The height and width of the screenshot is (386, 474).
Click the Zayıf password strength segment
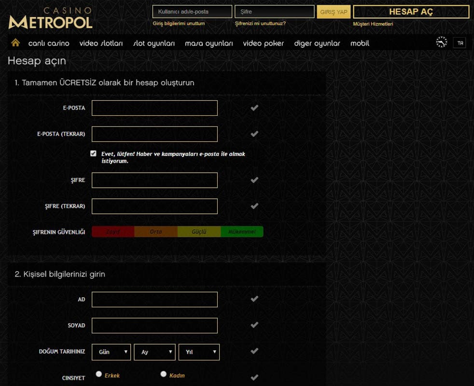113,232
